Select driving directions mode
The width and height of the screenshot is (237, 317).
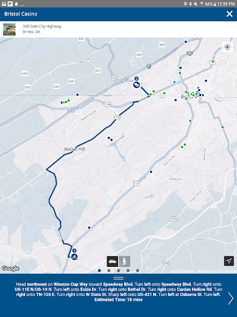[x=112, y=261]
